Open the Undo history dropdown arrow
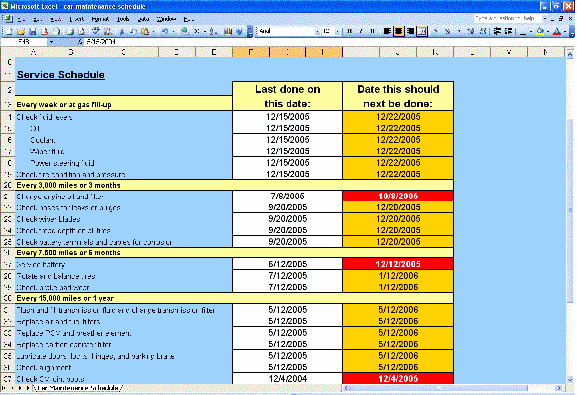This screenshot has height=395, width=577. tap(173, 31)
